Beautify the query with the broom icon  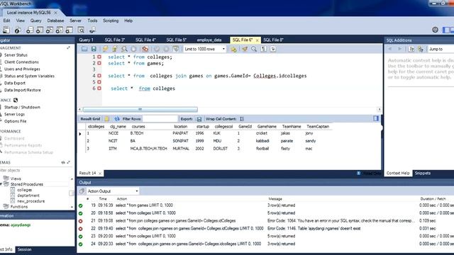(245, 49)
